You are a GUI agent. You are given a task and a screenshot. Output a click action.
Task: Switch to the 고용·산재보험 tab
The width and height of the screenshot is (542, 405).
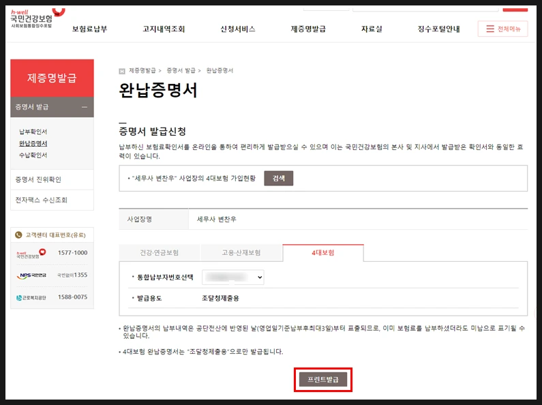[241, 252]
